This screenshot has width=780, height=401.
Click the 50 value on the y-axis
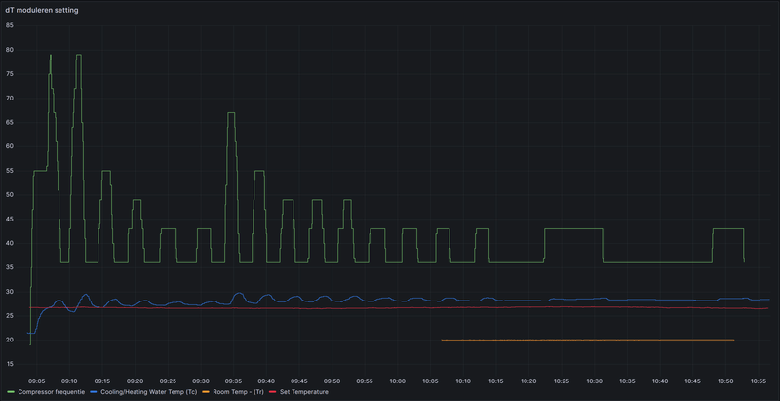(9, 195)
